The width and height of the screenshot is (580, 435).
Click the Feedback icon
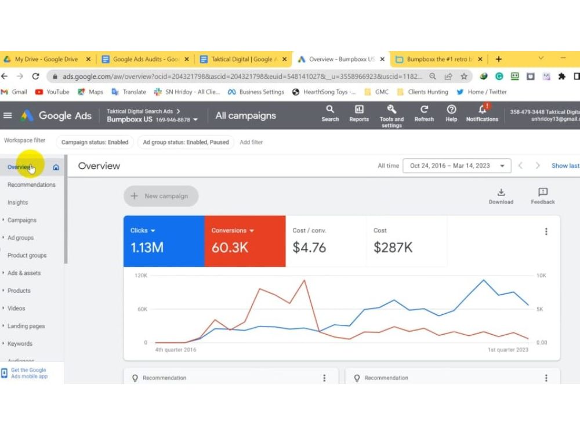point(543,196)
